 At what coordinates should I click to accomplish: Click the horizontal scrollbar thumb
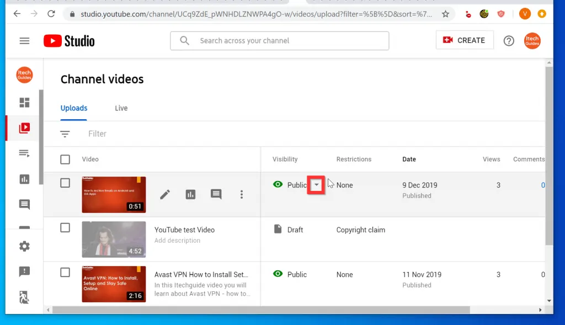coord(261,310)
